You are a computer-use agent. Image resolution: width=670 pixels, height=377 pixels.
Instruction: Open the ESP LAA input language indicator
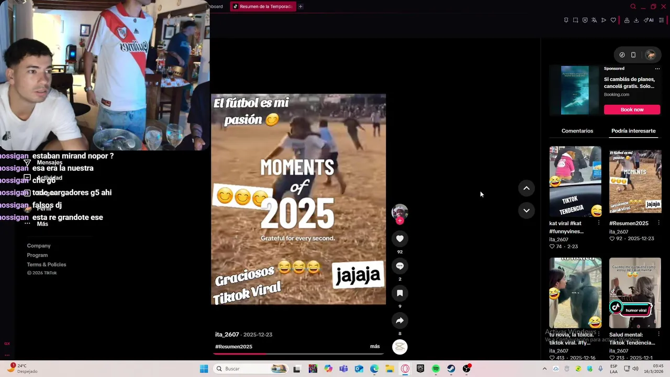click(613, 369)
